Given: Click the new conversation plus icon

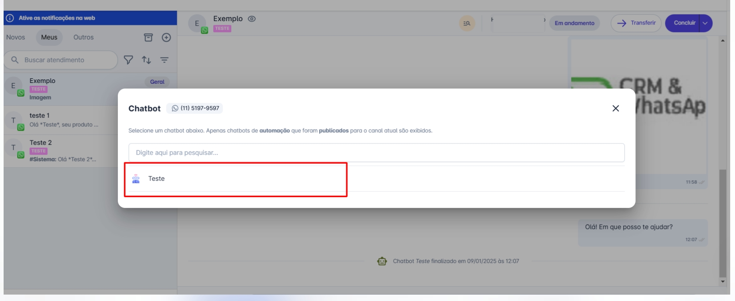Looking at the screenshot, I should pyautogui.click(x=166, y=37).
